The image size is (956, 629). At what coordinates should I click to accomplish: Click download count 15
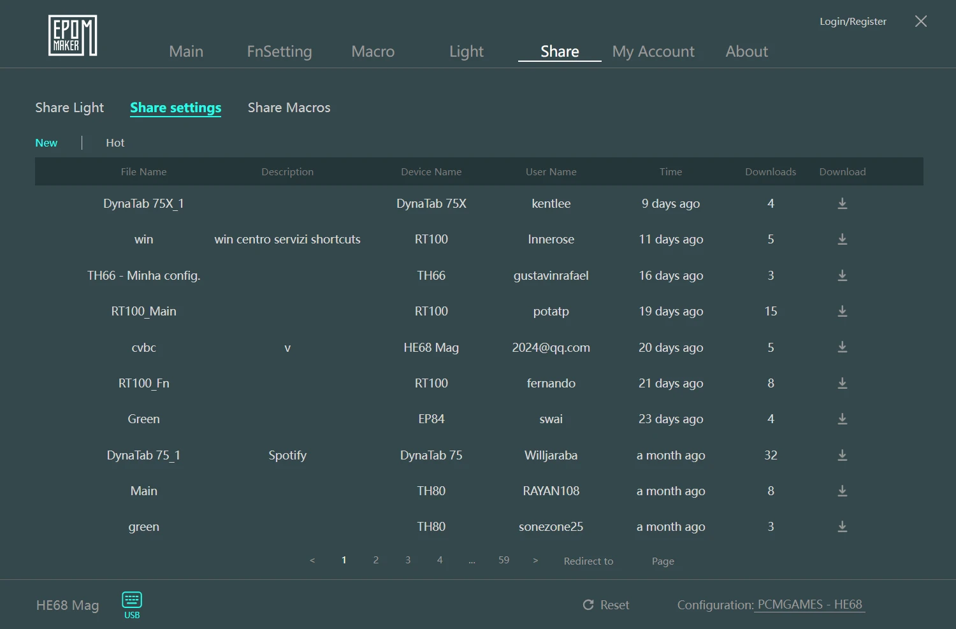click(771, 311)
